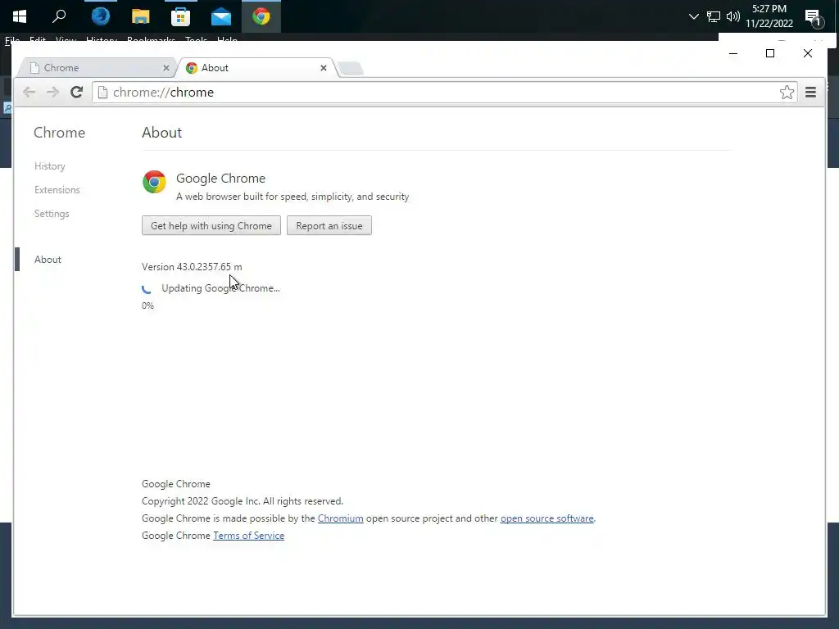839x629 pixels.
Task: Open the Windows Start menu
Action: (20, 16)
